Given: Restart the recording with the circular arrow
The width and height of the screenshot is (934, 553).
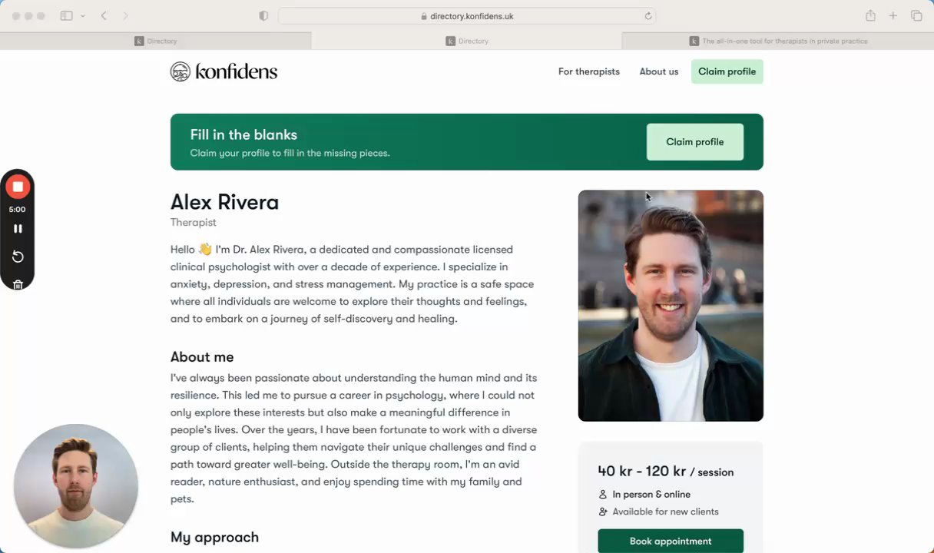Looking at the screenshot, I should coord(18,257).
